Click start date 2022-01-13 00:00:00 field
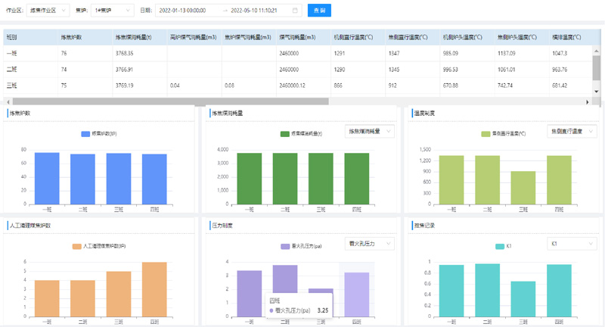605x327 pixels. [182, 11]
